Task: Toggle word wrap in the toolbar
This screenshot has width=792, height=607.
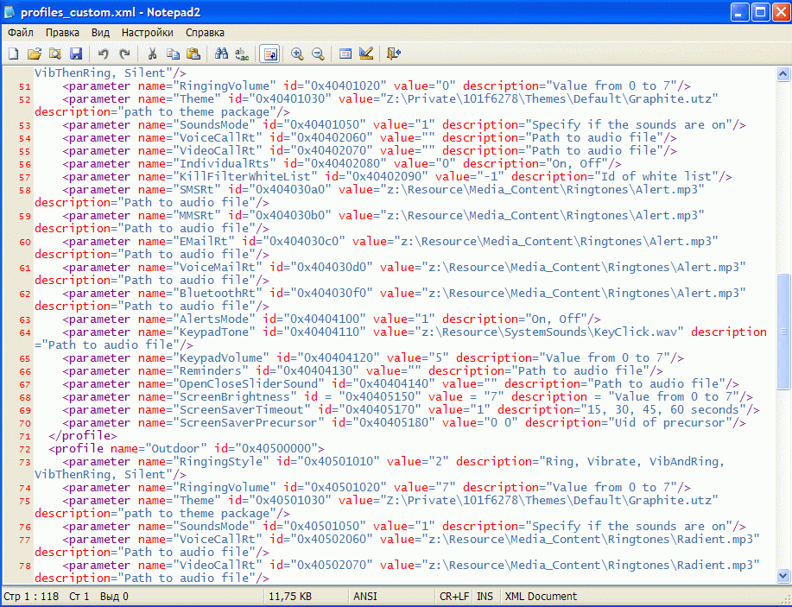Action: click(269, 54)
